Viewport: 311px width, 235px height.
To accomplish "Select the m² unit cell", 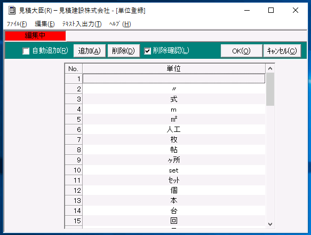I will tap(174, 119).
